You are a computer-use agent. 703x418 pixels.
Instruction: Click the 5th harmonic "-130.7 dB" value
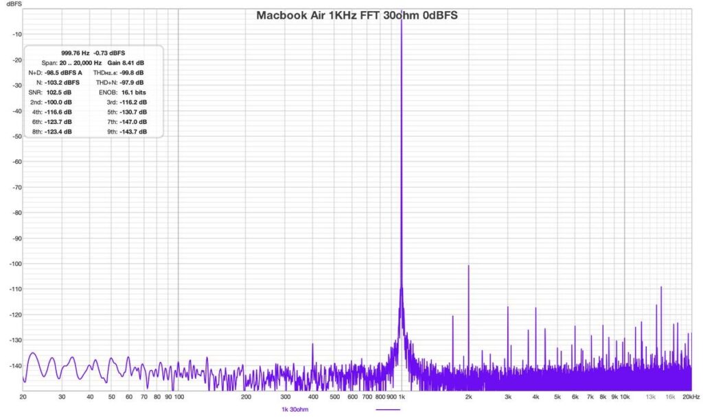pyautogui.click(x=133, y=112)
